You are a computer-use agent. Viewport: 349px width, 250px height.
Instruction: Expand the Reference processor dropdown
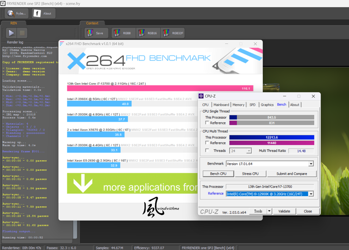(311, 194)
